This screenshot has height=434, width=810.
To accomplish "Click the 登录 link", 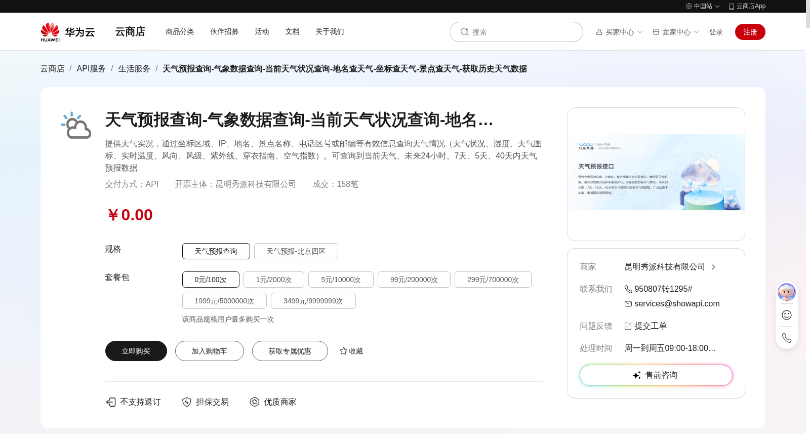I will [716, 32].
